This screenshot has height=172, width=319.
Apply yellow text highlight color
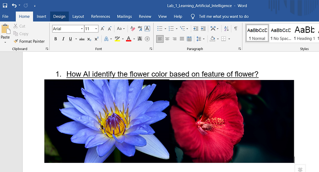point(117,39)
